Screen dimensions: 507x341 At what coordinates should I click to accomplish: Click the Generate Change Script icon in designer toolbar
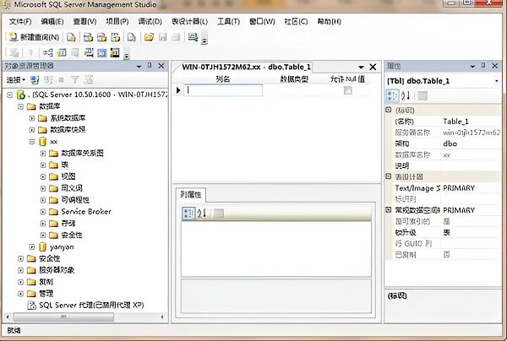[x=14, y=52]
